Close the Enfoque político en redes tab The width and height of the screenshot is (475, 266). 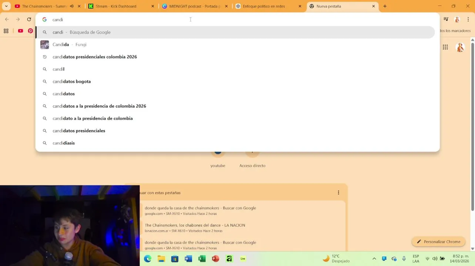[x=300, y=6]
